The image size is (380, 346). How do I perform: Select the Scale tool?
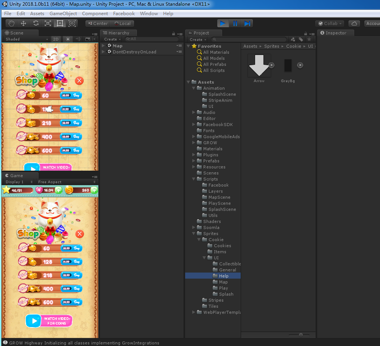coord(48,23)
